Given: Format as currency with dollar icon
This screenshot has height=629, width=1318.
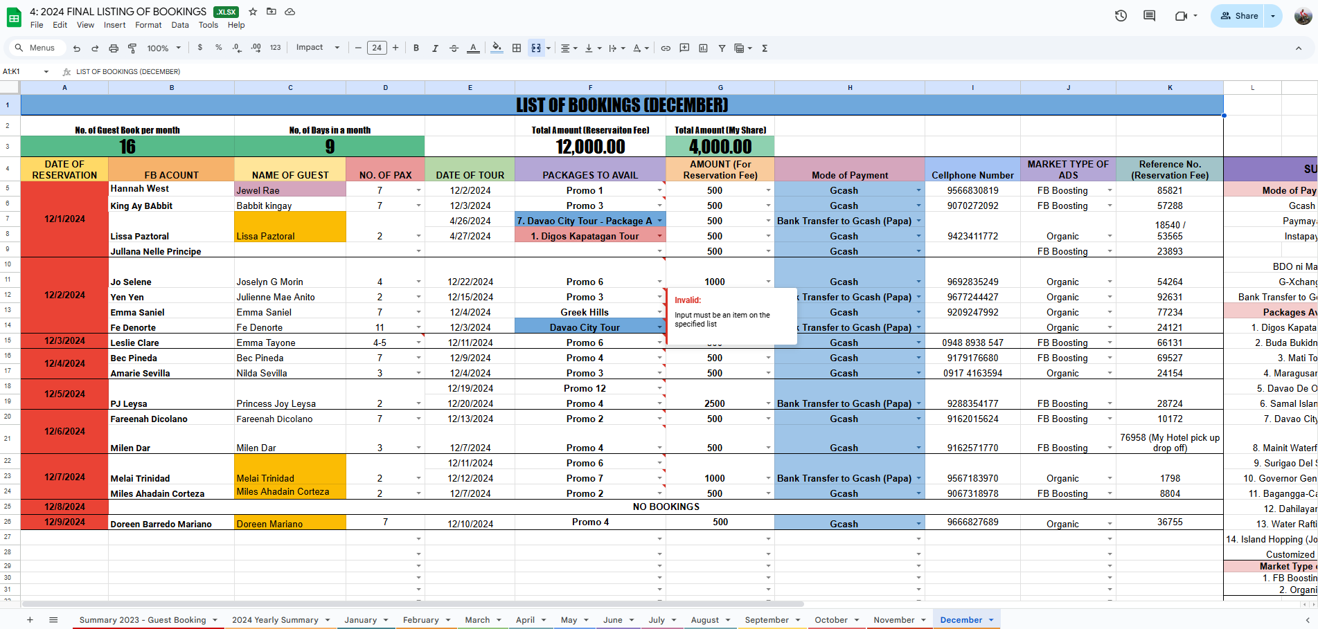Looking at the screenshot, I should click(200, 48).
